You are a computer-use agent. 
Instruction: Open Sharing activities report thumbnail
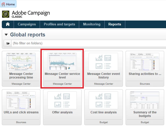click(145, 62)
